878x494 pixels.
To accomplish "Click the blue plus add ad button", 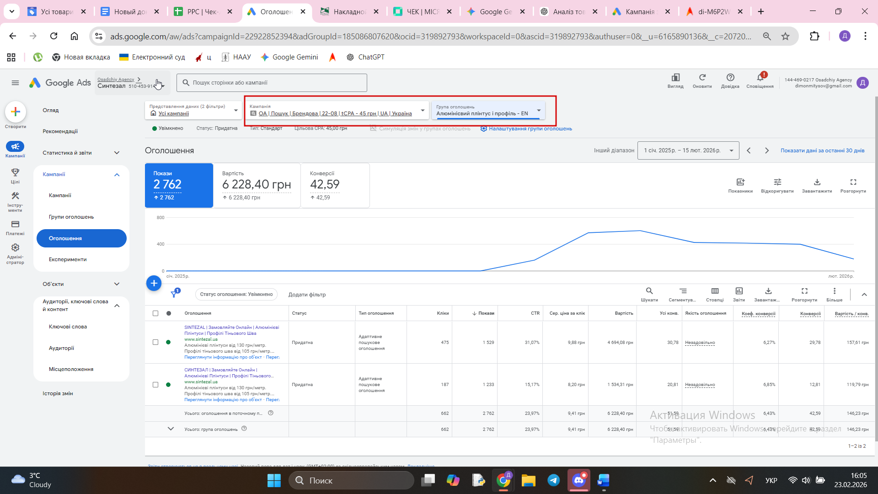I will pyautogui.click(x=154, y=283).
